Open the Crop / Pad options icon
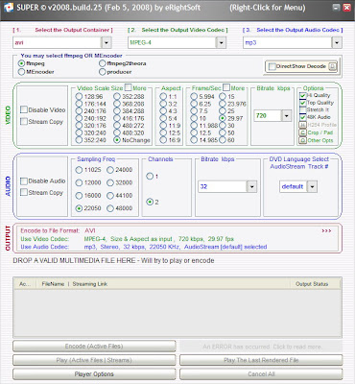Viewport: 355px width, 384px height. [302, 132]
